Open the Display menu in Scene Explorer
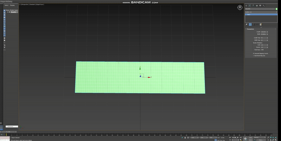The image size is (281, 141). (x=12, y=5)
